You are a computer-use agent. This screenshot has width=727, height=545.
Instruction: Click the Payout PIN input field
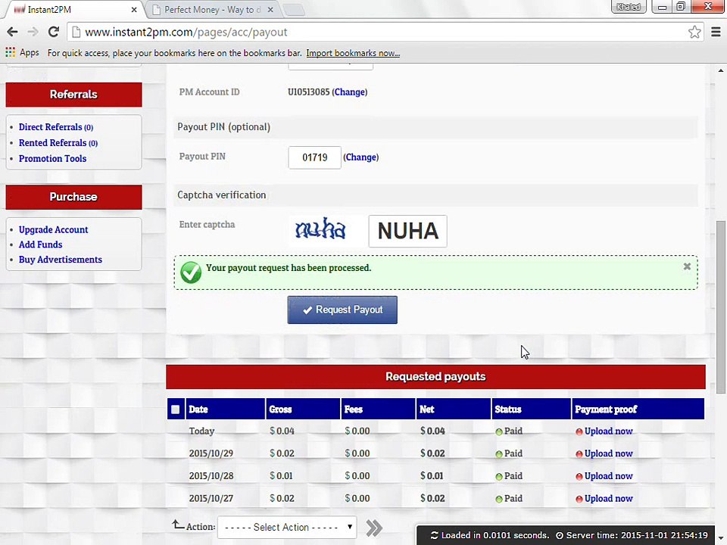tap(315, 157)
